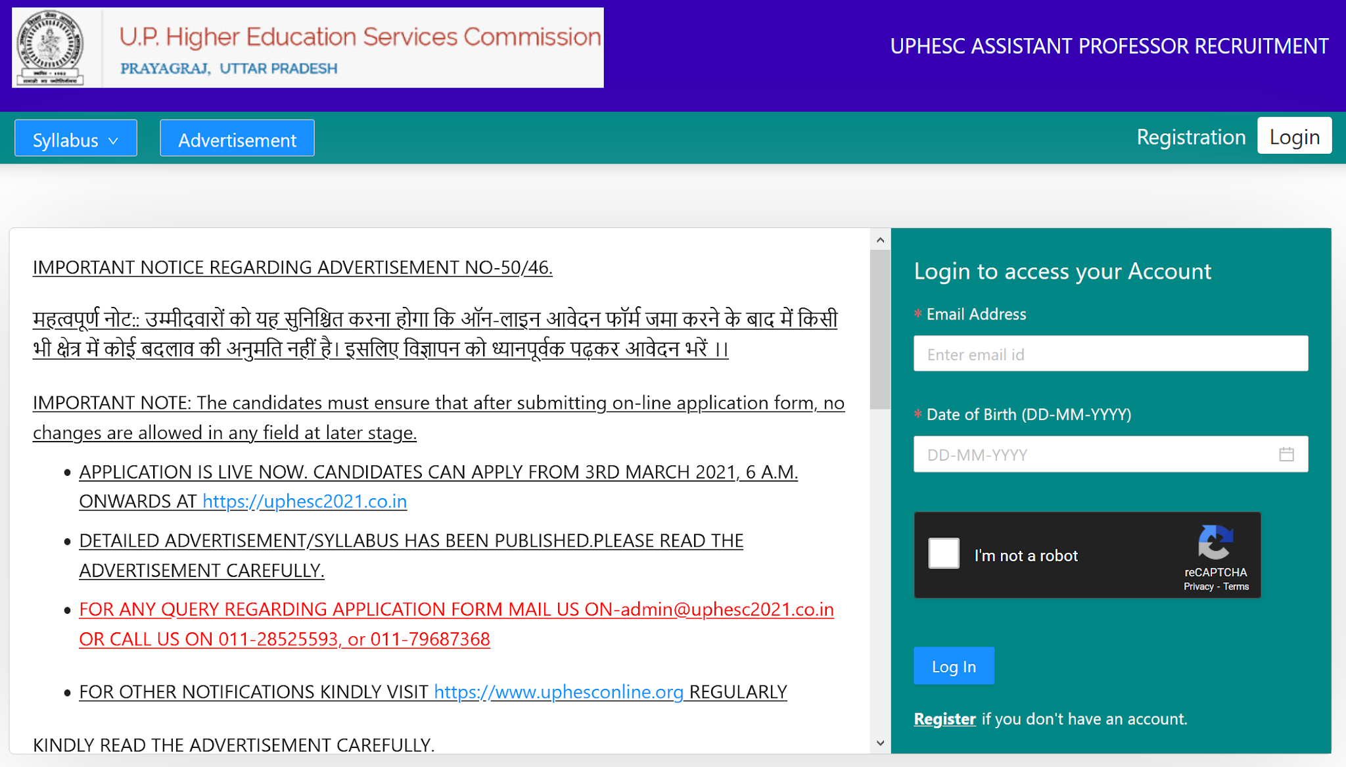
Task: Click the UPHESC emblem logo
Action: [51, 47]
